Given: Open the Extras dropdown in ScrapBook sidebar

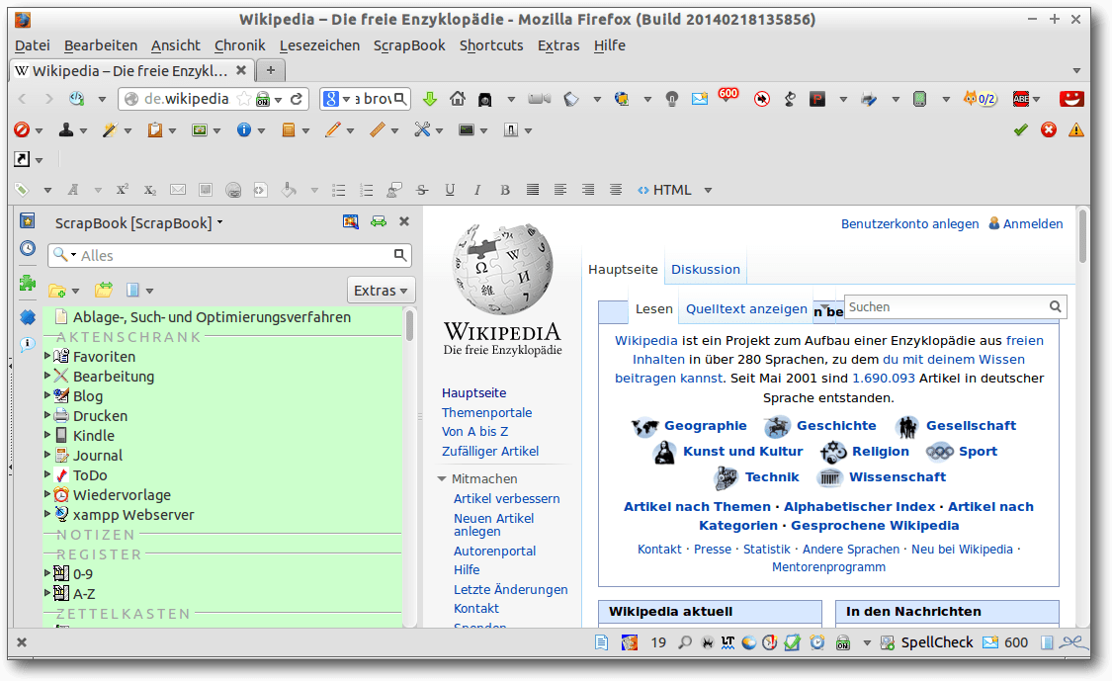Looking at the screenshot, I should pyautogui.click(x=381, y=291).
